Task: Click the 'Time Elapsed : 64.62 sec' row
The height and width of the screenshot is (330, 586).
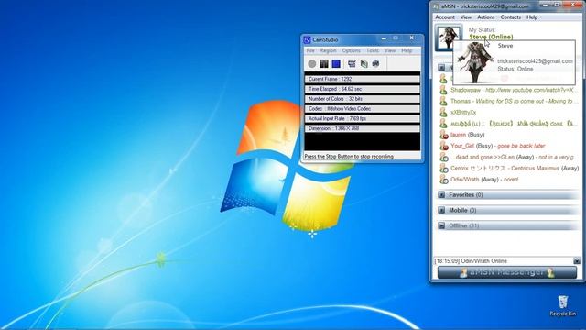Action: click(x=363, y=89)
